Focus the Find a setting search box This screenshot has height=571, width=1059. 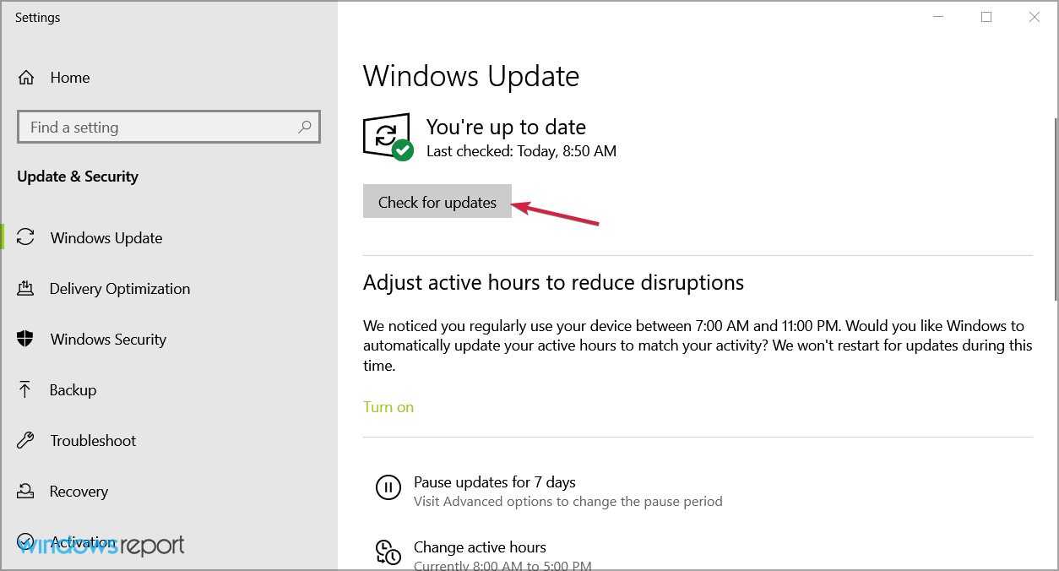coord(169,127)
